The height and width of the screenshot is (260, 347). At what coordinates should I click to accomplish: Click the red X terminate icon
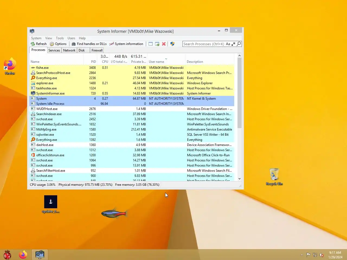point(164,44)
